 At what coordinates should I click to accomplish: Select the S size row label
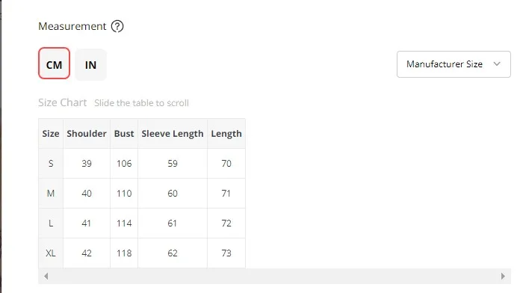point(51,164)
